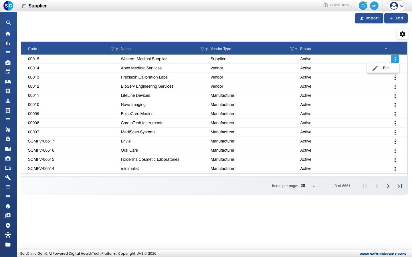This screenshot has width=412, height=257.
Task: Open actions menu for MediScan Systems
Action: (x=395, y=132)
